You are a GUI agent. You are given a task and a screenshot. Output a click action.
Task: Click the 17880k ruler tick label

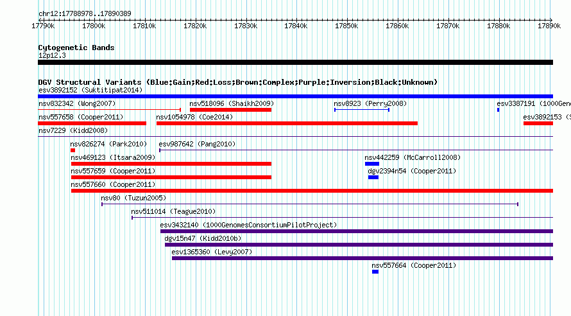tap(498, 26)
